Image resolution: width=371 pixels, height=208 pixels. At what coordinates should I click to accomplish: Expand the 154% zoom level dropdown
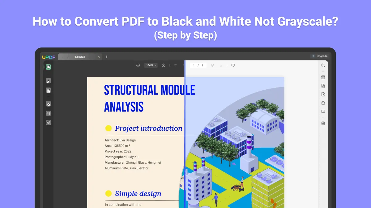[151, 65]
